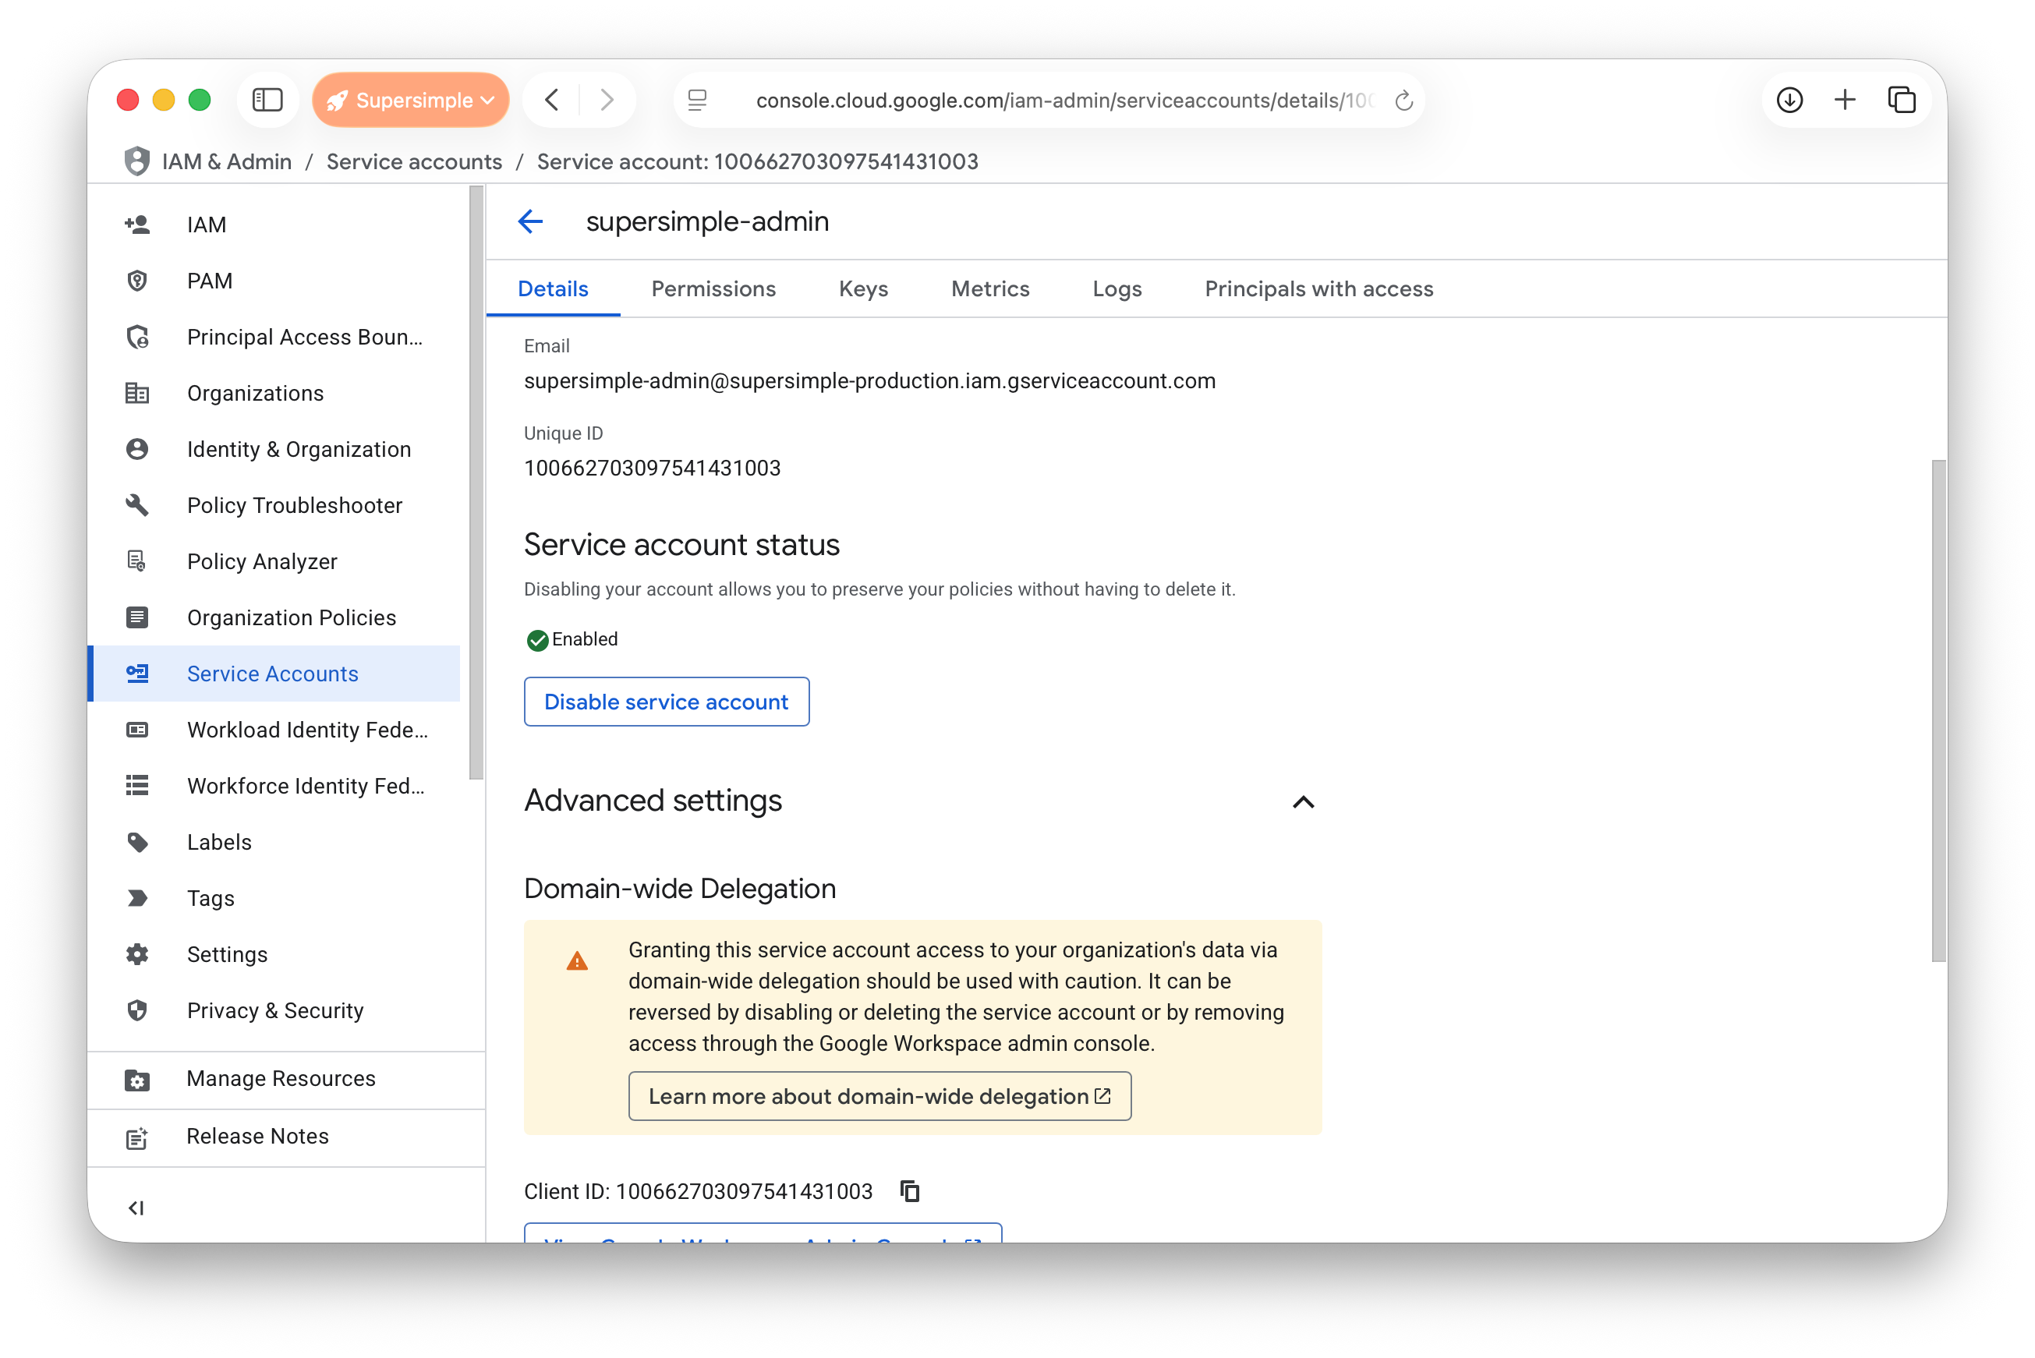2035x1358 pixels.
Task: Click the Workforce Identity Federation list icon
Action: 136,786
